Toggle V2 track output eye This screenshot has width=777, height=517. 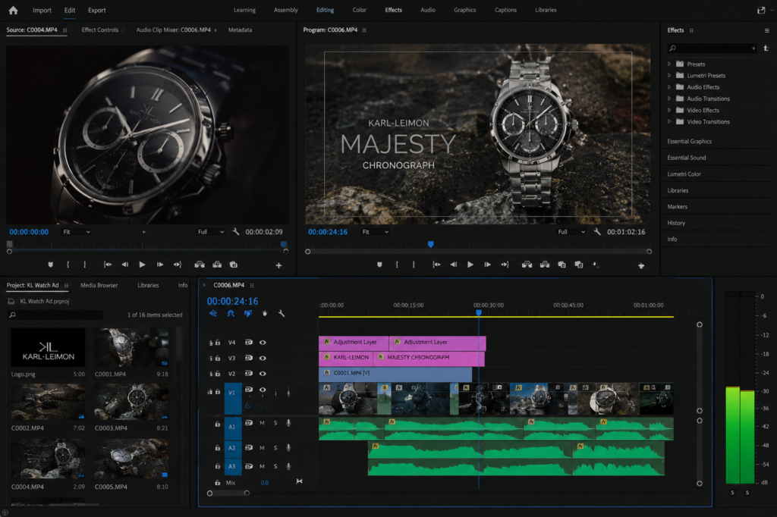click(263, 374)
